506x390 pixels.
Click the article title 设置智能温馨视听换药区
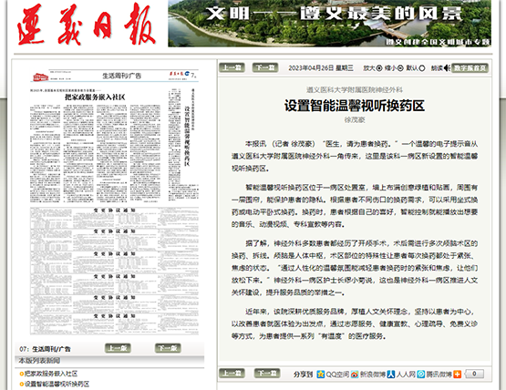[x=355, y=106]
